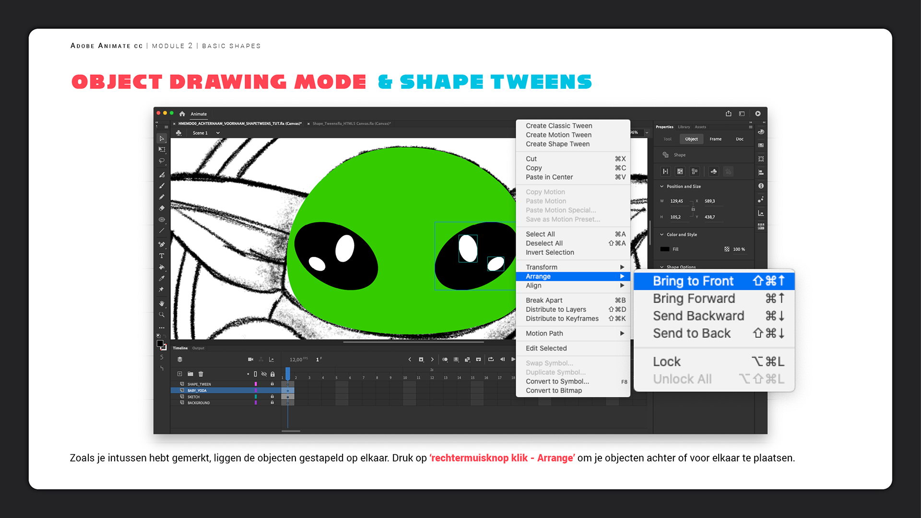
Task: Delete layer with trash icon
Action: click(x=201, y=374)
